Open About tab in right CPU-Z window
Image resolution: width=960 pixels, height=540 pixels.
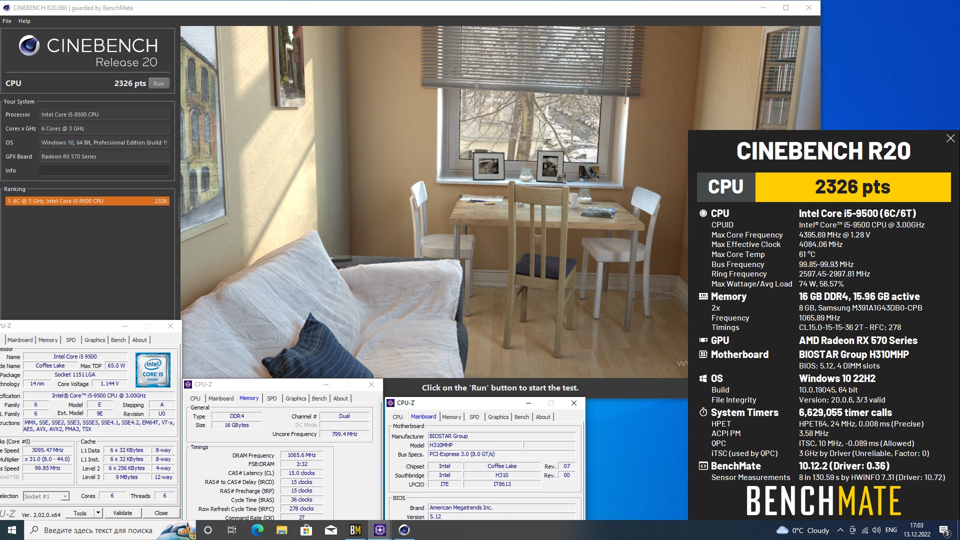tap(543, 417)
